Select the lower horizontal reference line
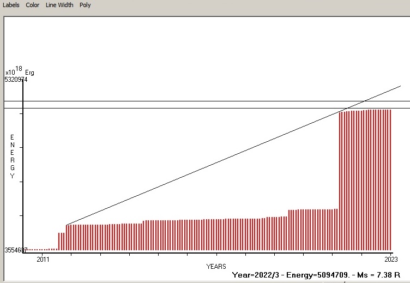 pyautogui.click(x=164, y=108)
